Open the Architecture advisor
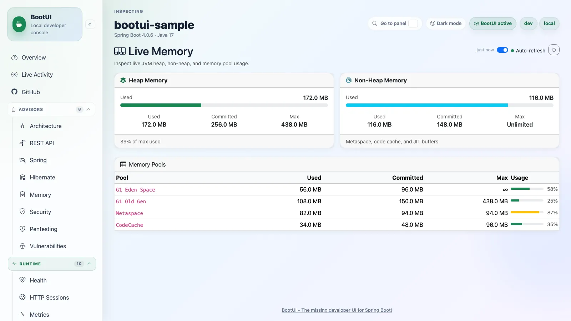The width and height of the screenshot is (571, 321). [56, 126]
